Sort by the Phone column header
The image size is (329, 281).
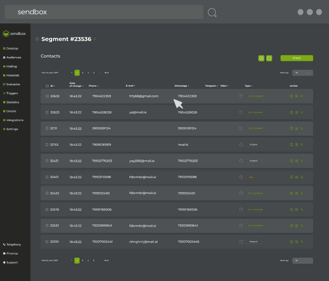tap(93, 86)
